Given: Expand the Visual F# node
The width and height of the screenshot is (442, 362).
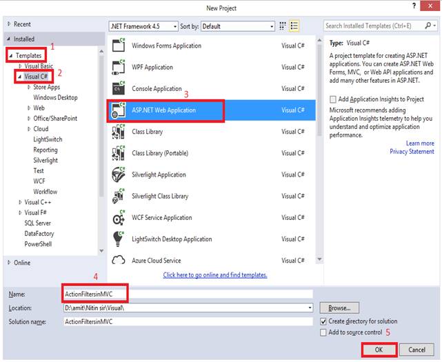Looking at the screenshot, I should click(x=20, y=212).
